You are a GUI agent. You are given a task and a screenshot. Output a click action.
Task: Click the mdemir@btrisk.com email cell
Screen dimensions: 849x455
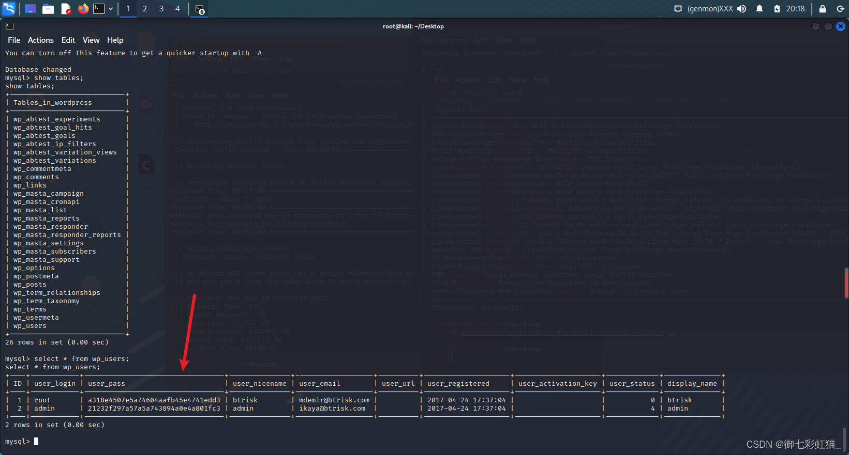coord(334,400)
